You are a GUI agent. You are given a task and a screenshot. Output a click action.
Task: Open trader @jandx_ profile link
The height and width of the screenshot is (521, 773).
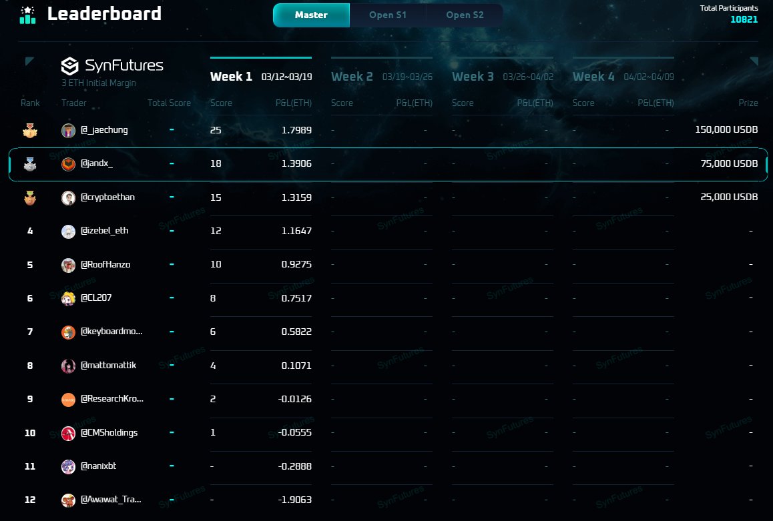(x=97, y=163)
